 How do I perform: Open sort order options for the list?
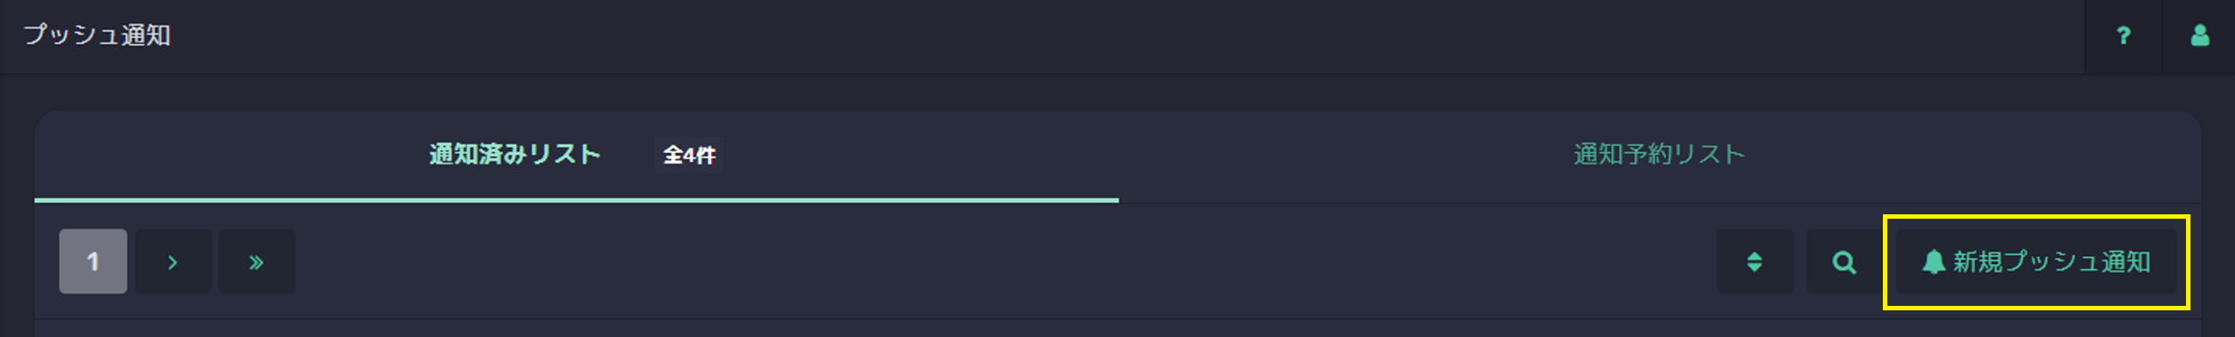(1754, 262)
